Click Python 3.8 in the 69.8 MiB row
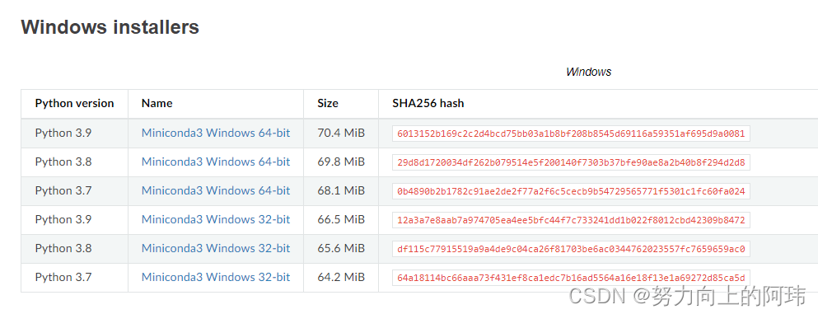 pyautogui.click(x=63, y=162)
